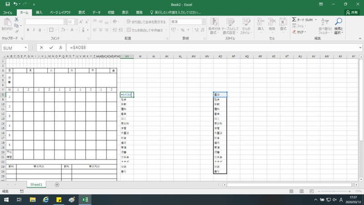Add a new sheet with plus icon
Viewport: 364px width, 205px height.
click(x=57, y=184)
